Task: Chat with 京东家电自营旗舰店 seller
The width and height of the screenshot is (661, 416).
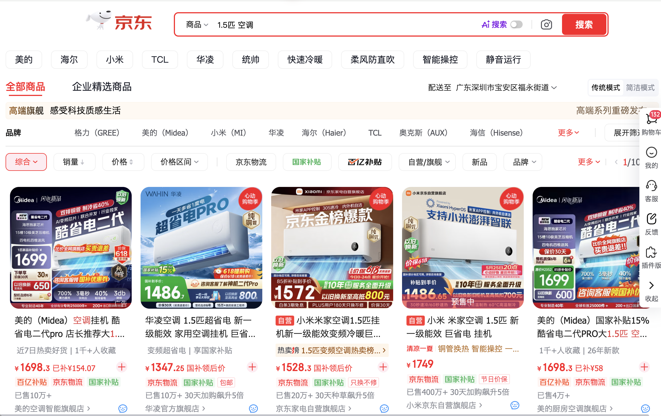Action: 384,409
